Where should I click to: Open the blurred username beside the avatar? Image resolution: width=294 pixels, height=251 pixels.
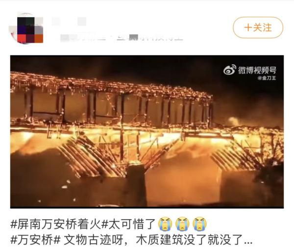[x=69, y=22]
